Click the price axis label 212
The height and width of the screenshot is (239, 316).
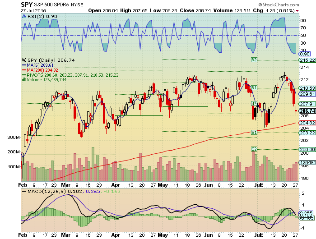305,80
